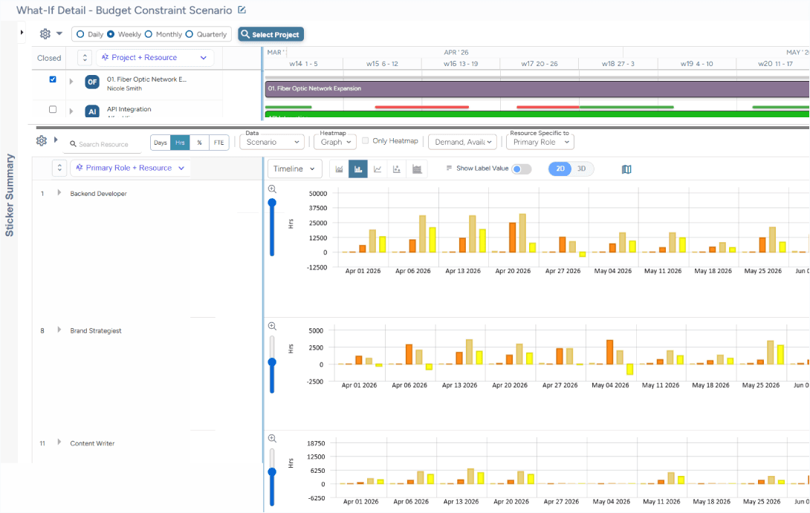
Task: Open the Primary Role resource-specific dropdown
Action: (x=540, y=142)
